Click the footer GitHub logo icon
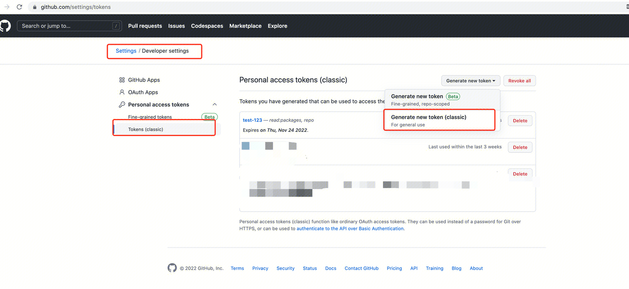 click(172, 268)
